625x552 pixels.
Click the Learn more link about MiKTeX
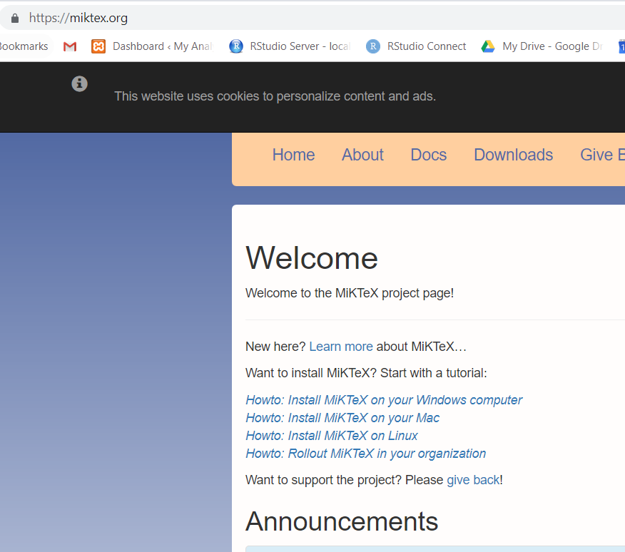tap(341, 346)
